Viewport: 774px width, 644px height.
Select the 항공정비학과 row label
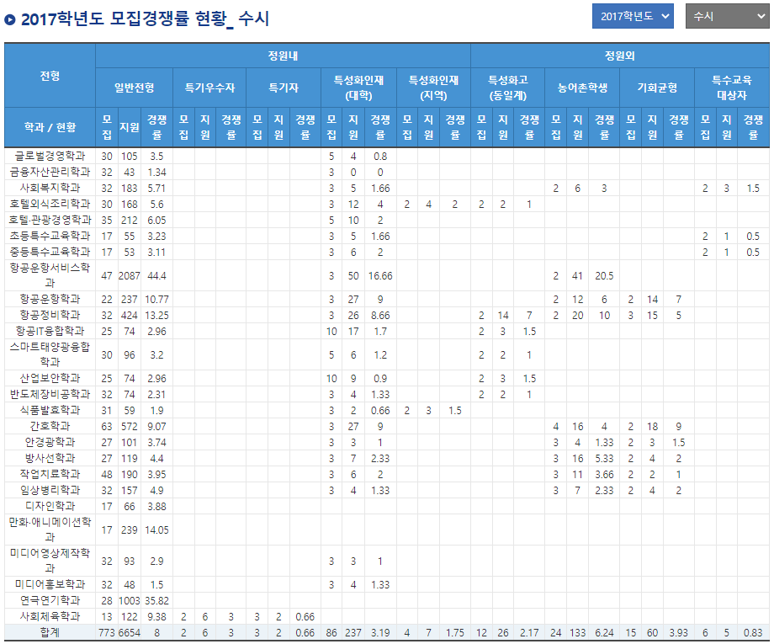[50, 315]
